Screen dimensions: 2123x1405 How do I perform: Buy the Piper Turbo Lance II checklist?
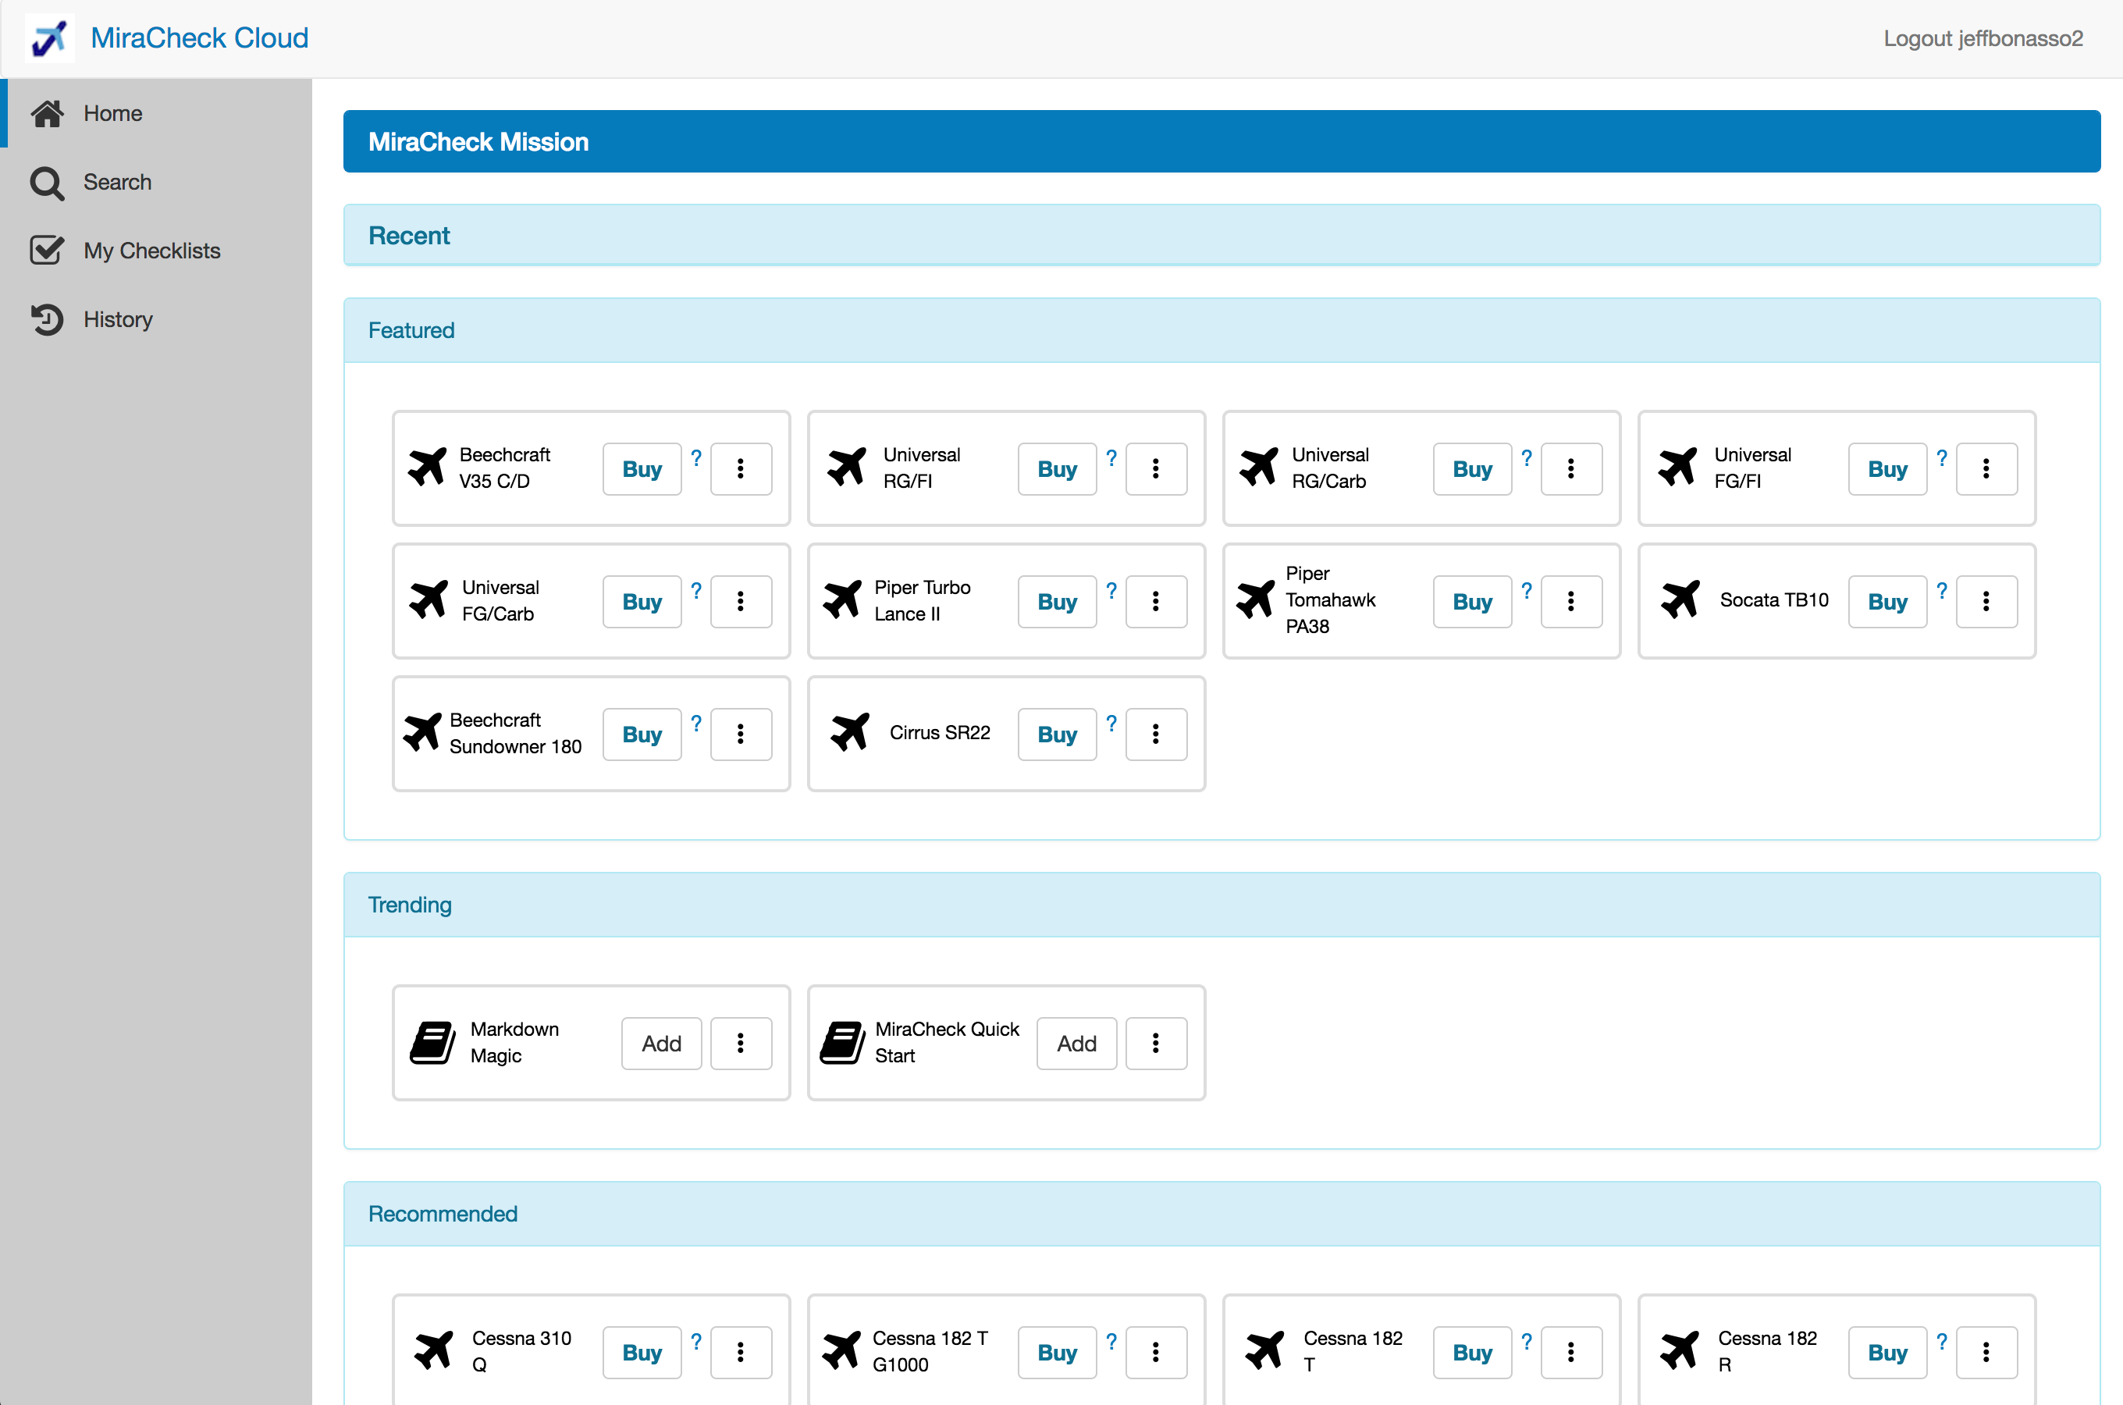pos(1057,601)
